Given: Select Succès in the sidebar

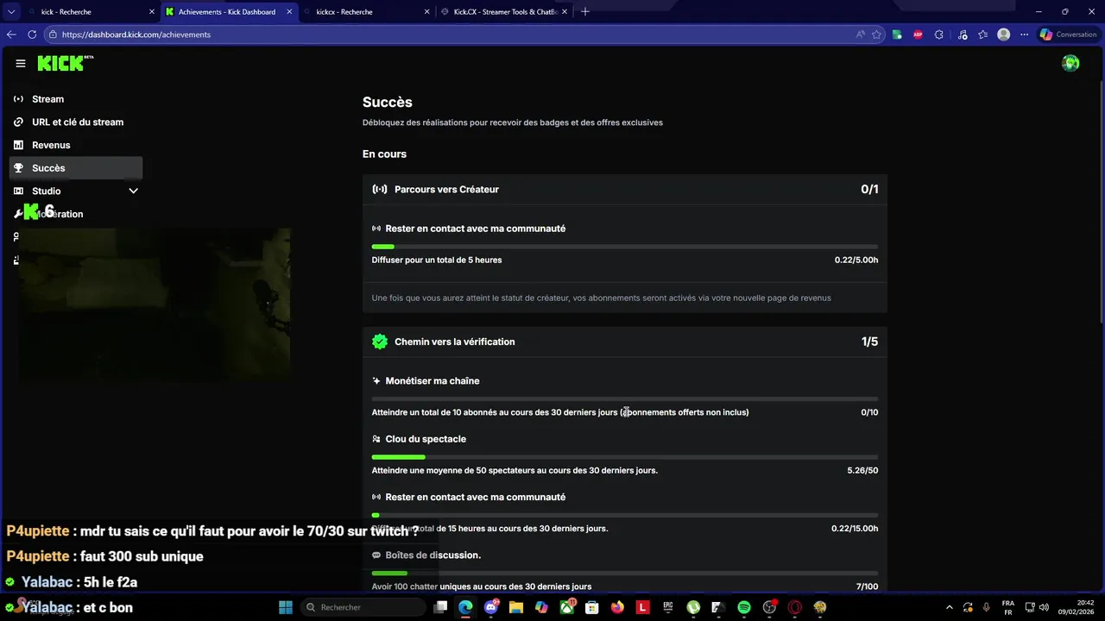Looking at the screenshot, I should coord(76,168).
